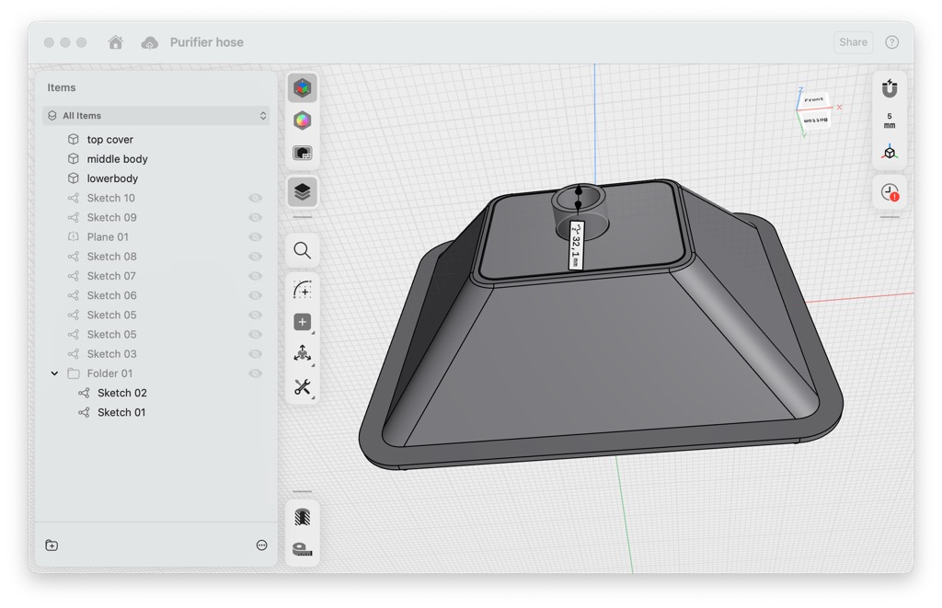The width and height of the screenshot is (942, 608).
Task: Open the All Items filter dropdown
Action: tap(156, 116)
